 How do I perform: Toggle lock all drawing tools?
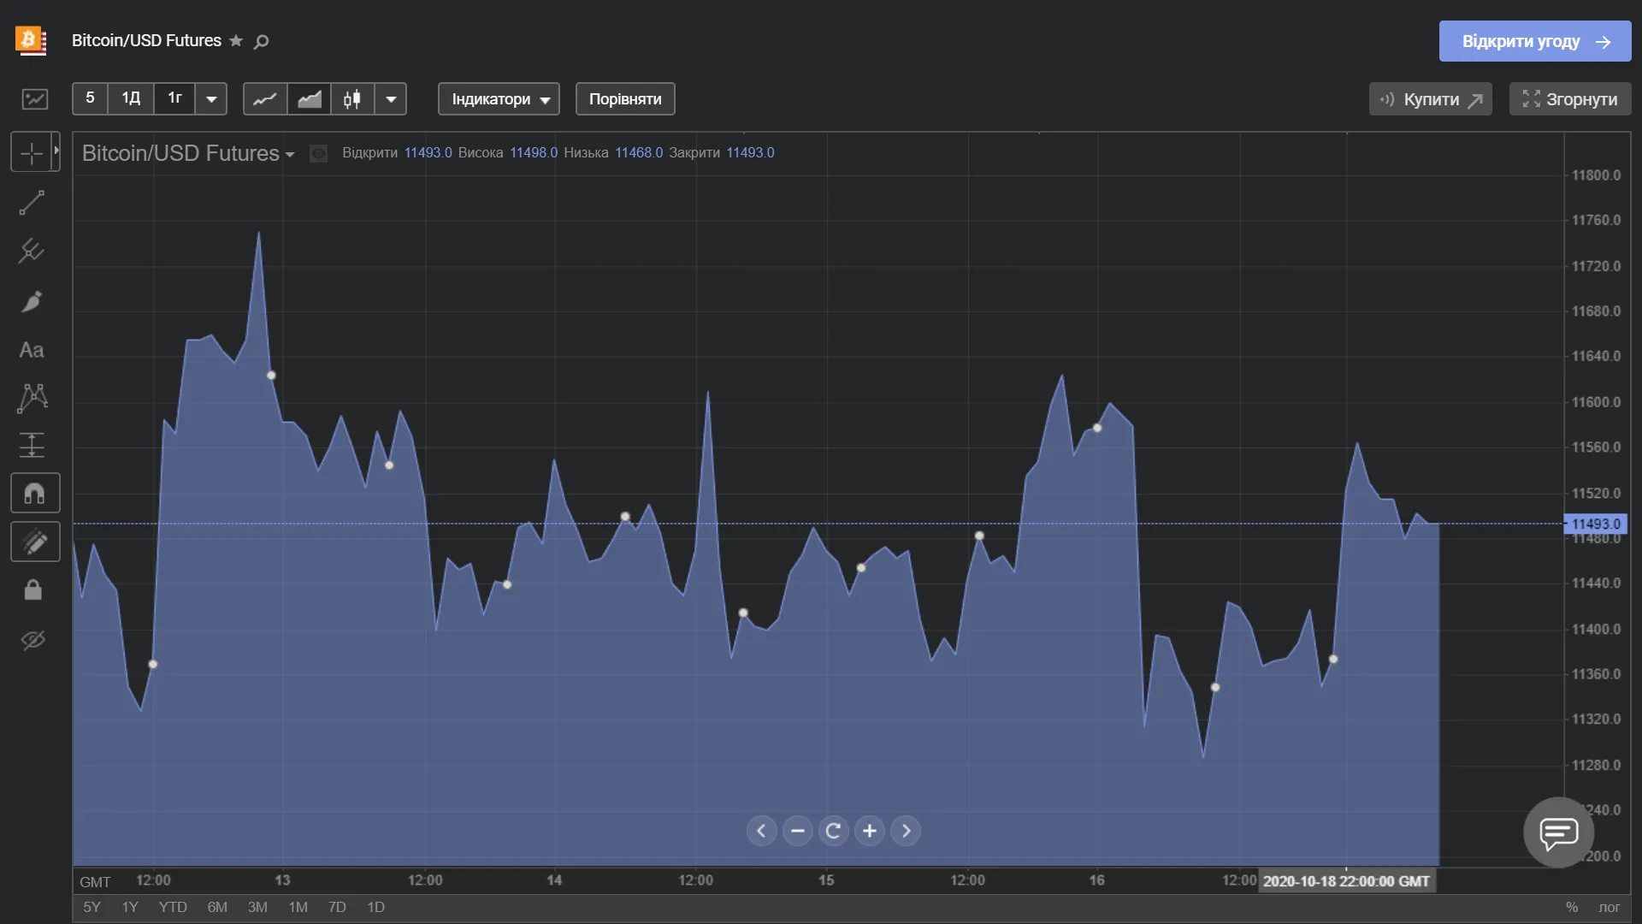(33, 590)
